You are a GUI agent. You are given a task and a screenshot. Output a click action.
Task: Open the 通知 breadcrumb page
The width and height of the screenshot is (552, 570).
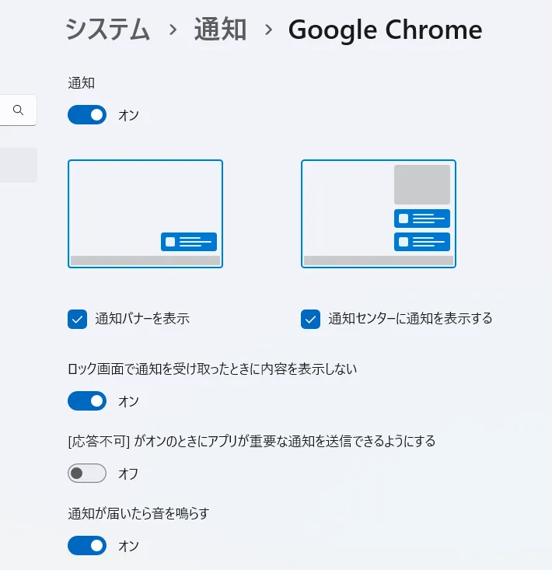220,30
